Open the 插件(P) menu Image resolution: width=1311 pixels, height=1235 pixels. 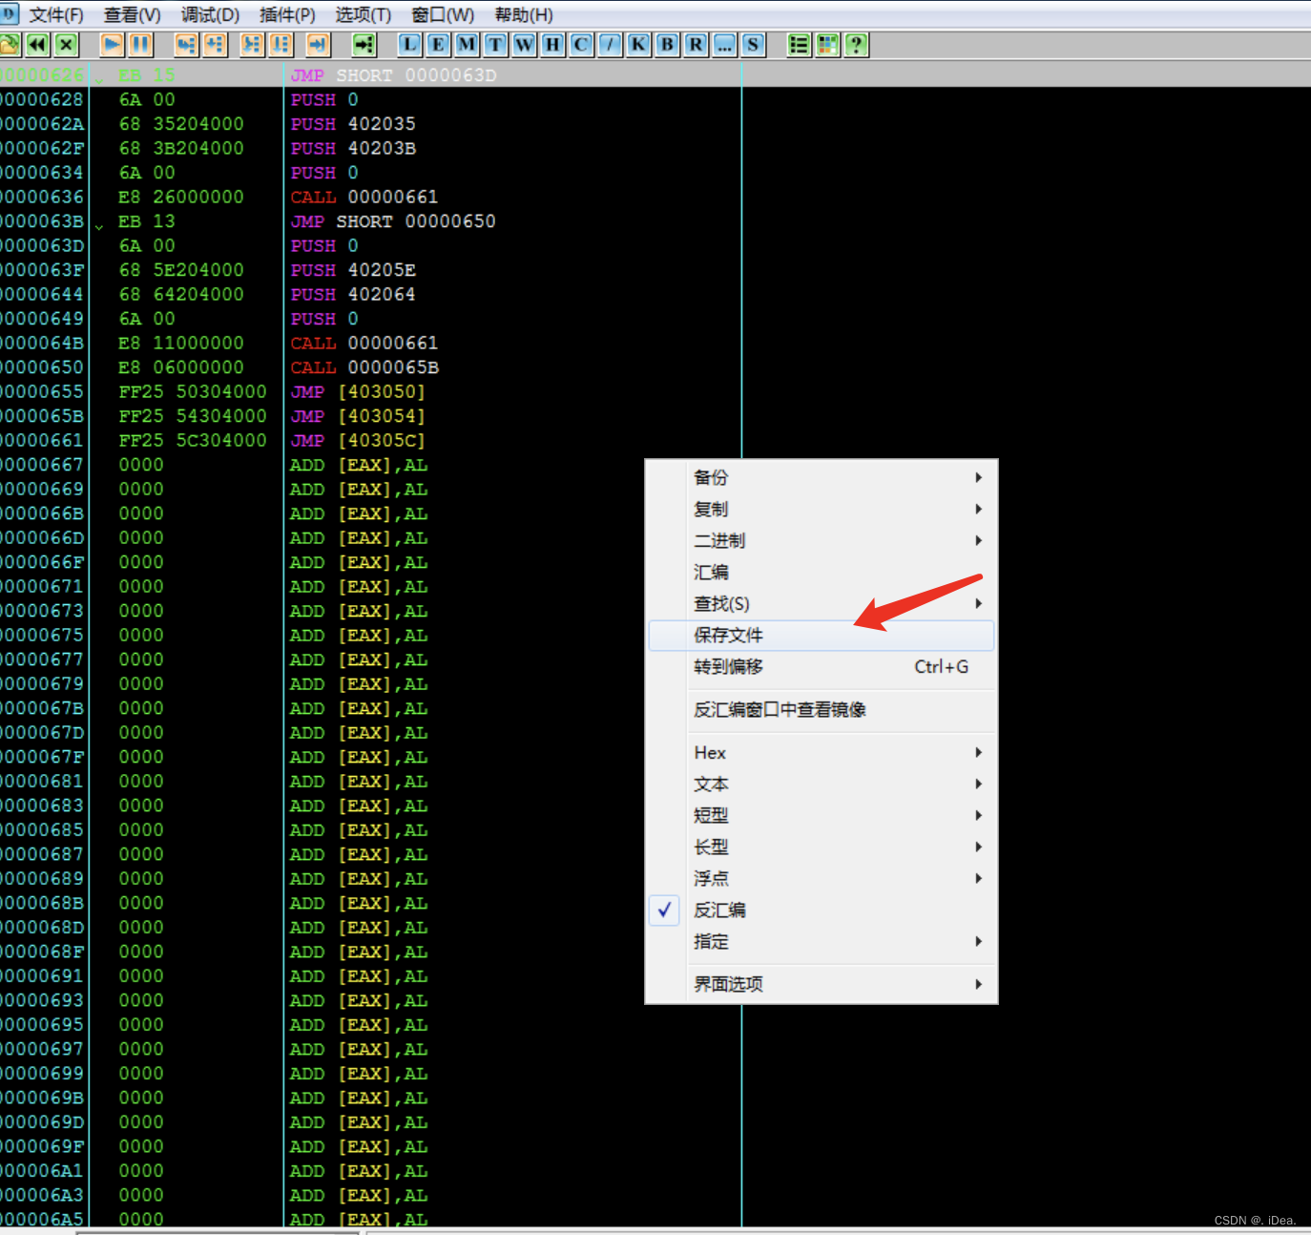(x=287, y=15)
